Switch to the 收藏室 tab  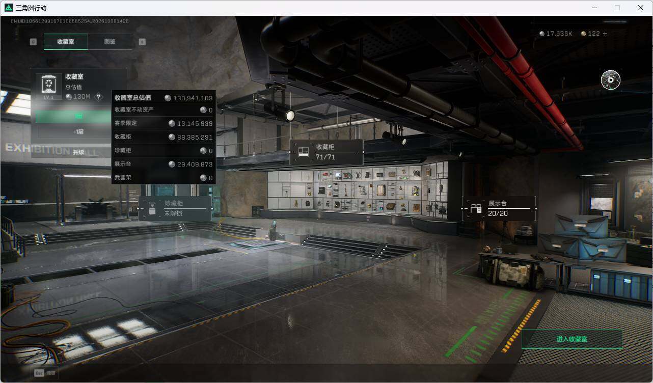point(66,42)
